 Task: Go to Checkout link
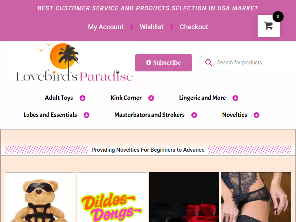click(194, 27)
